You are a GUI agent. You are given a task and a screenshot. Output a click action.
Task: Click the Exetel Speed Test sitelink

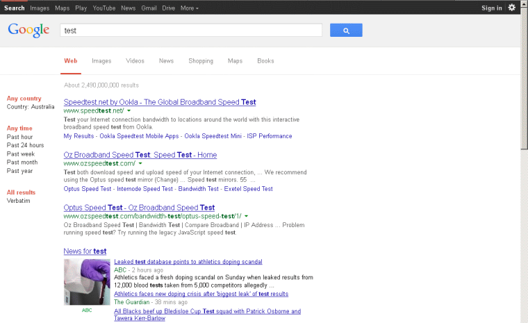point(249,189)
